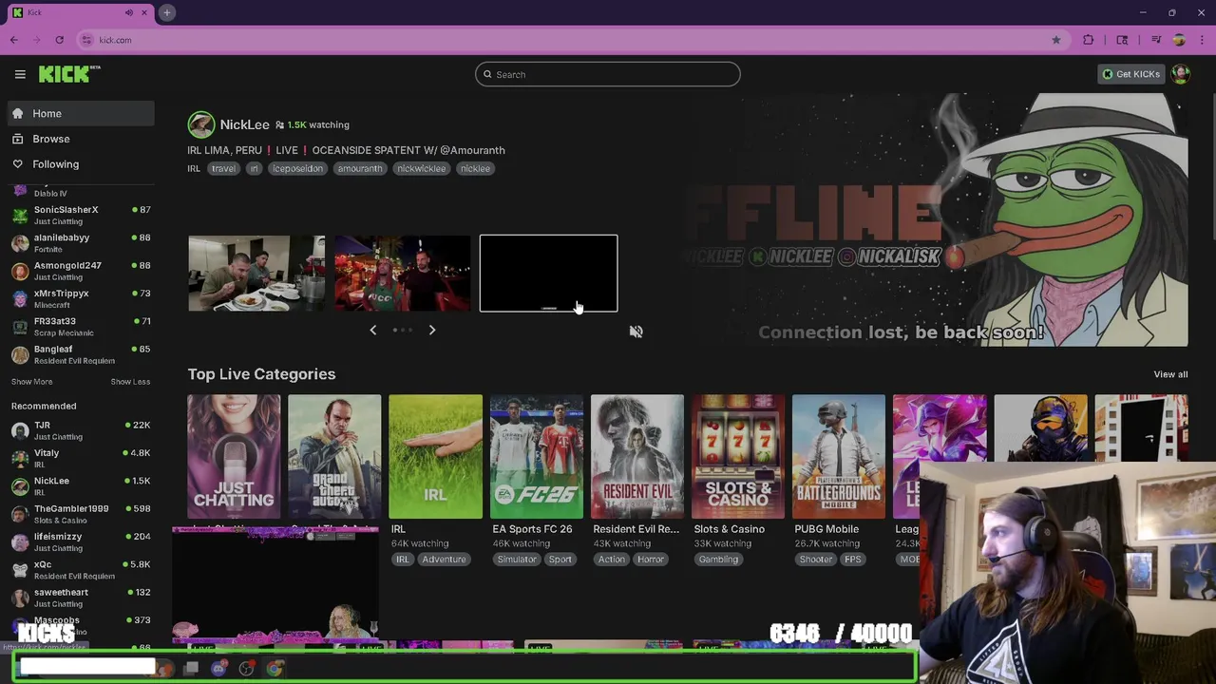Screen dimensions: 1216x684
Task: Focus the Search field
Action: tap(608, 74)
